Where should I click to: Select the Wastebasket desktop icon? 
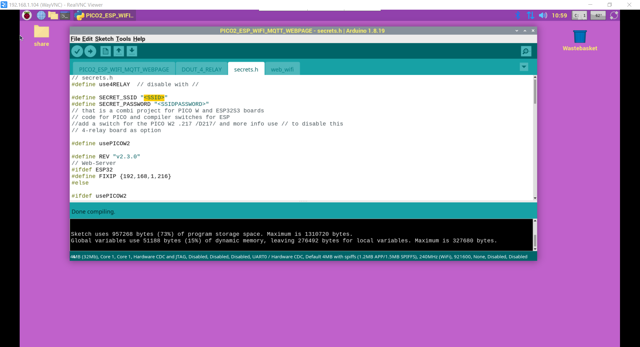pos(580,40)
